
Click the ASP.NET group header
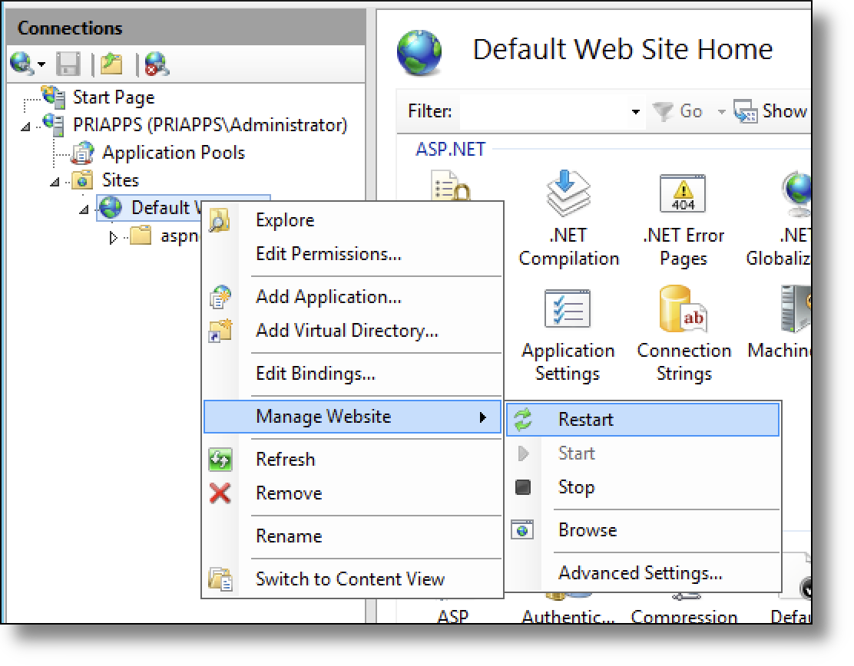[x=450, y=149]
